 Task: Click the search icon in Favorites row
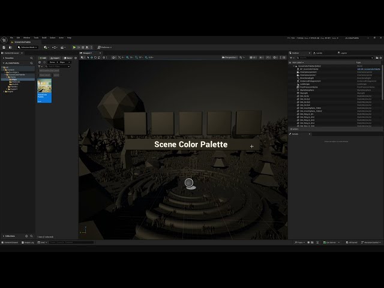(31, 58)
